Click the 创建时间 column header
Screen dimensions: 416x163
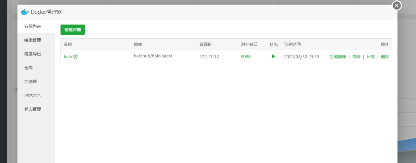(x=292, y=44)
